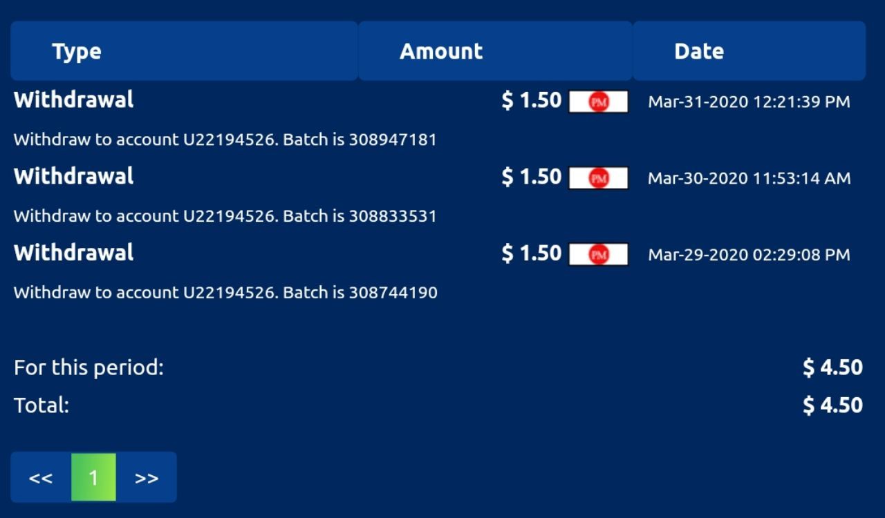This screenshot has width=885, height=518.
Task: Click the Mar-31-2020 12:21:39 PM date
Action: point(749,102)
